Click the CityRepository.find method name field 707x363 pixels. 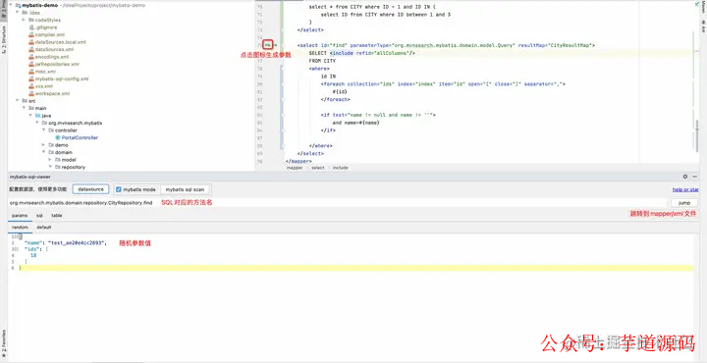pyautogui.click(x=337, y=203)
